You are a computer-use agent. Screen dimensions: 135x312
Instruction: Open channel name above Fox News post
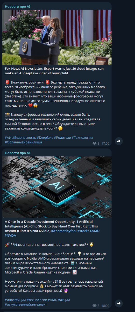coord(18,6)
